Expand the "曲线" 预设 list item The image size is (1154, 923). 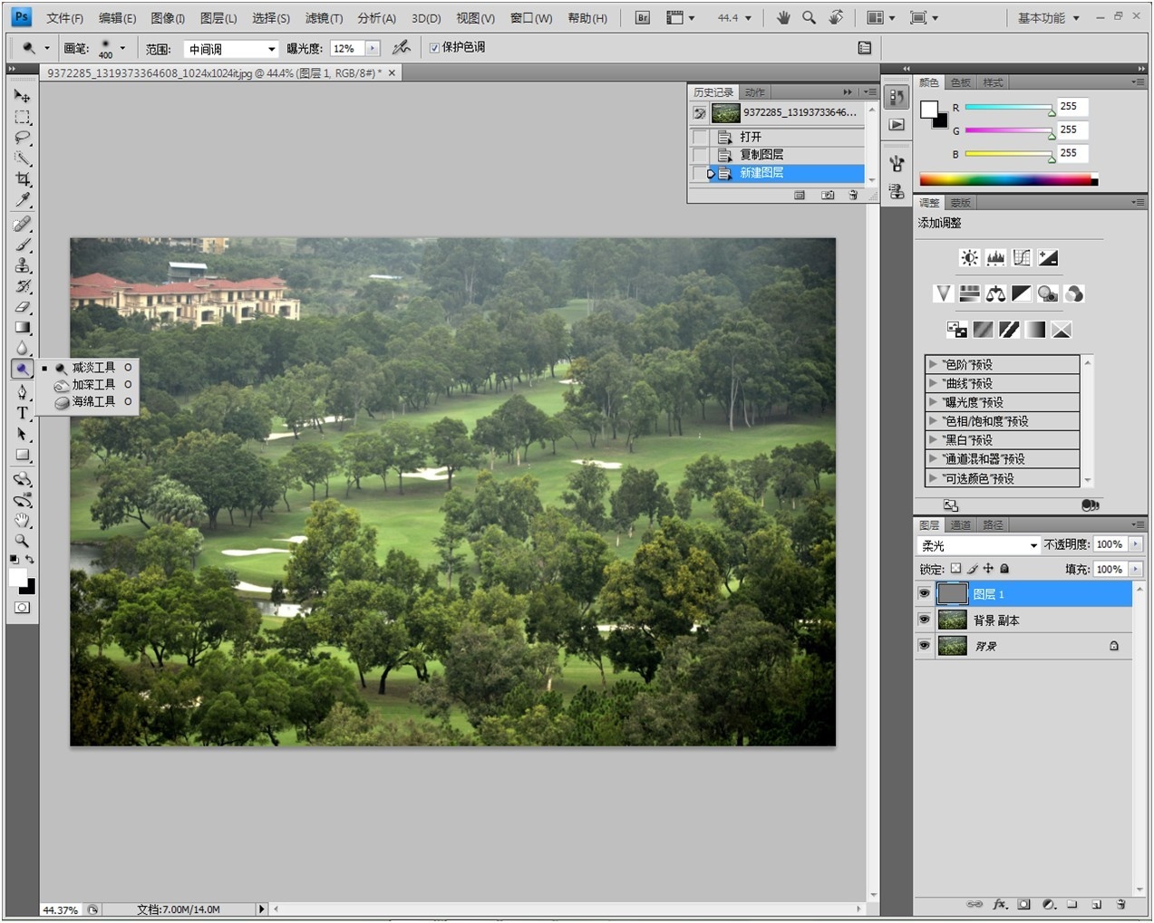(x=932, y=383)
